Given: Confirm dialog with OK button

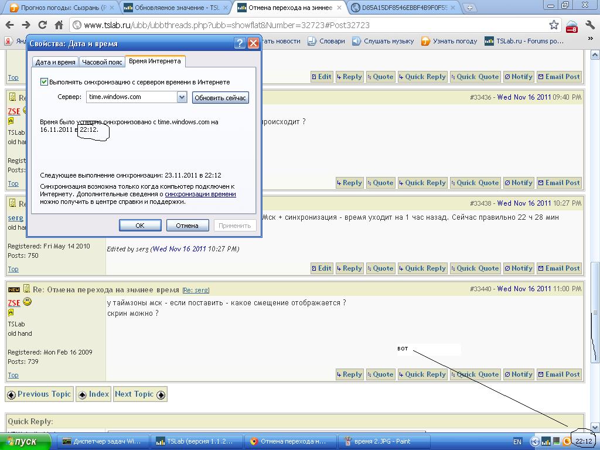Looking at the screenshot, I should (x=140, y=226).
